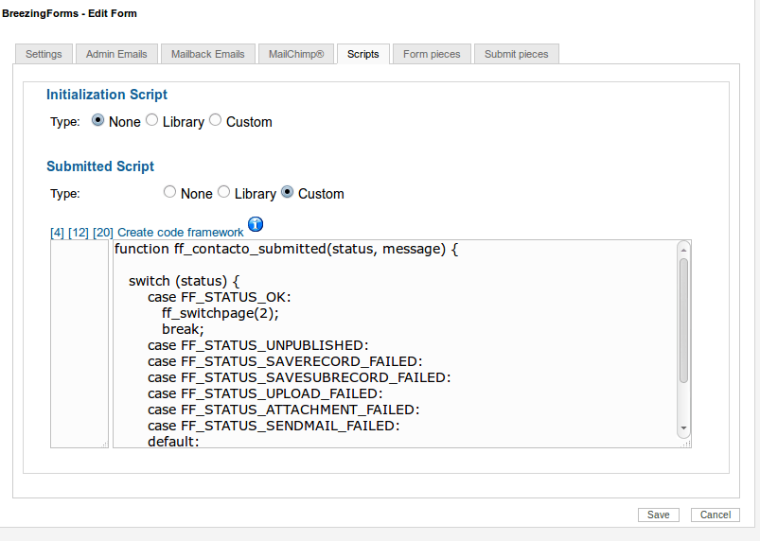Screen dimensions: 760x541
Task: Select Custom for Initialization Script type
Action: 215,119
